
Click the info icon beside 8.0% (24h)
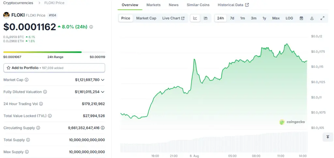click(91, 27)
